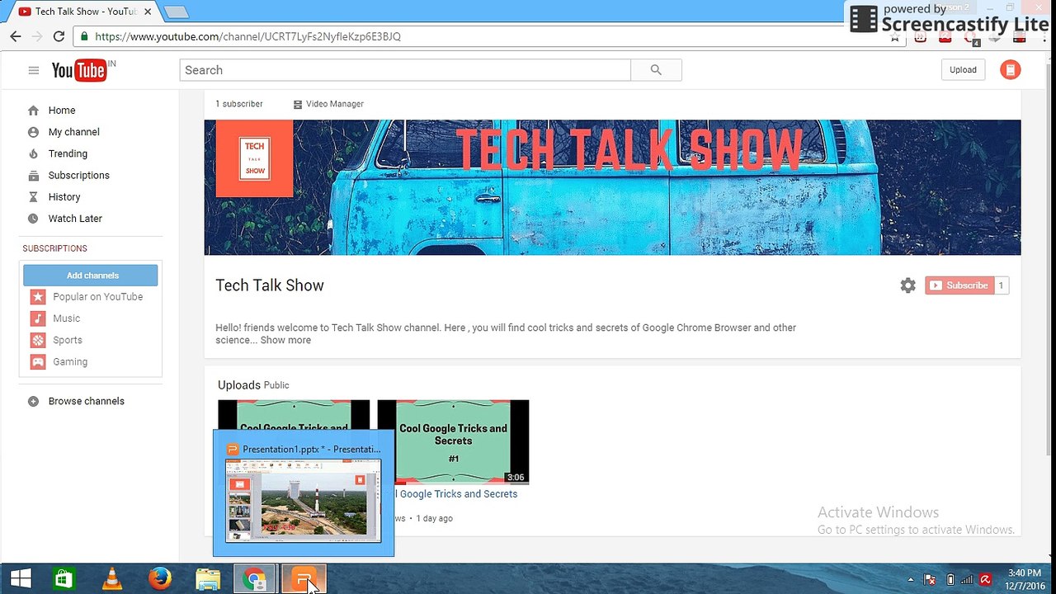Screen dimensions: 1056x594
Task: Click the Home sidebar icon
Action: (x=33, y=111)
